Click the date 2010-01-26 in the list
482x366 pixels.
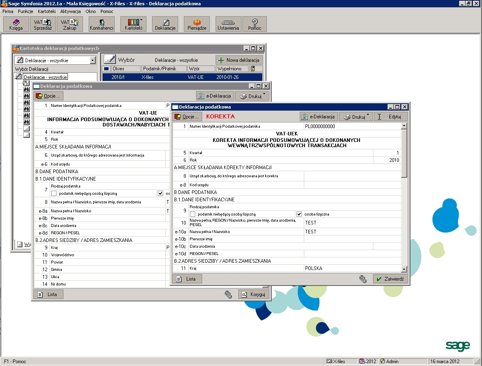click(227, 77)
